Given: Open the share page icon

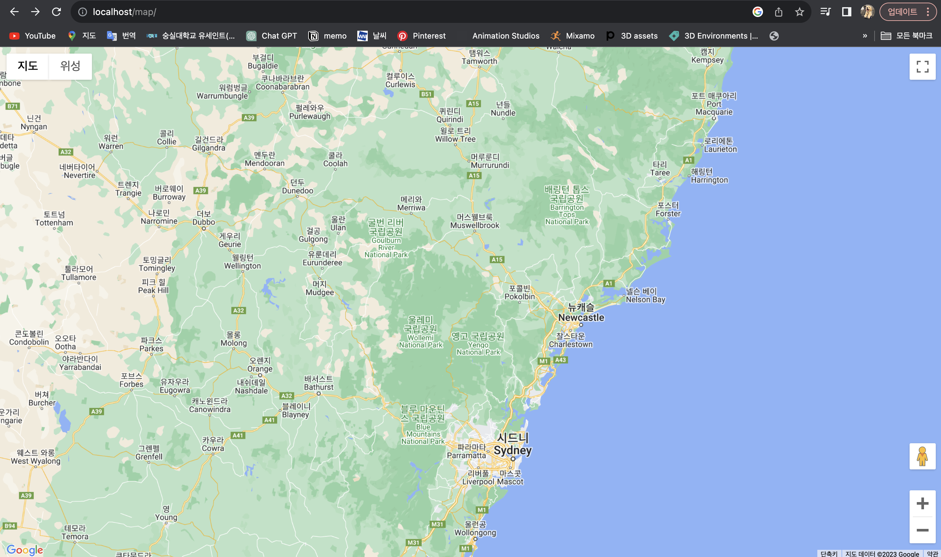Looking at the screenshot, I should point(778,12).
